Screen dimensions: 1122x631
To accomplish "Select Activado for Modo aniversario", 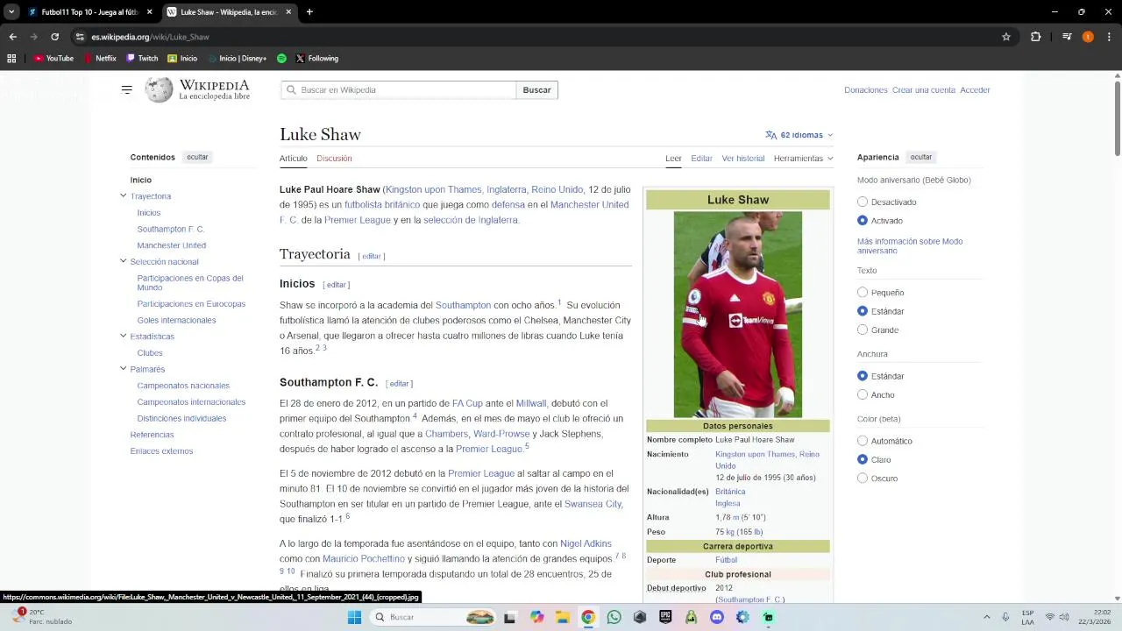I will click(x=863, y=221).
